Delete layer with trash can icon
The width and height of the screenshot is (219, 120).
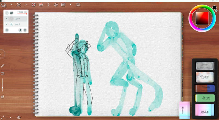[25, 30]
